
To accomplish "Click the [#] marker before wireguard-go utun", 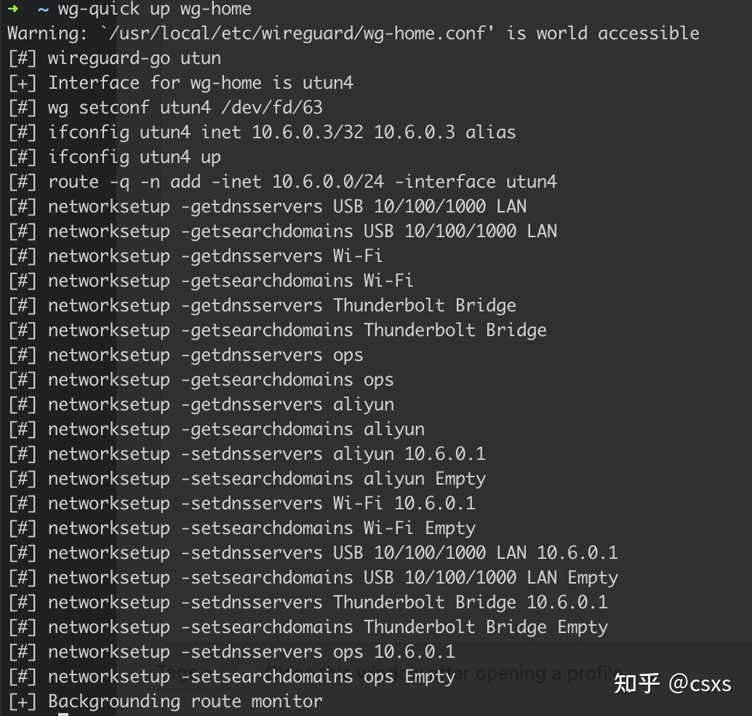I will (23, 58).
